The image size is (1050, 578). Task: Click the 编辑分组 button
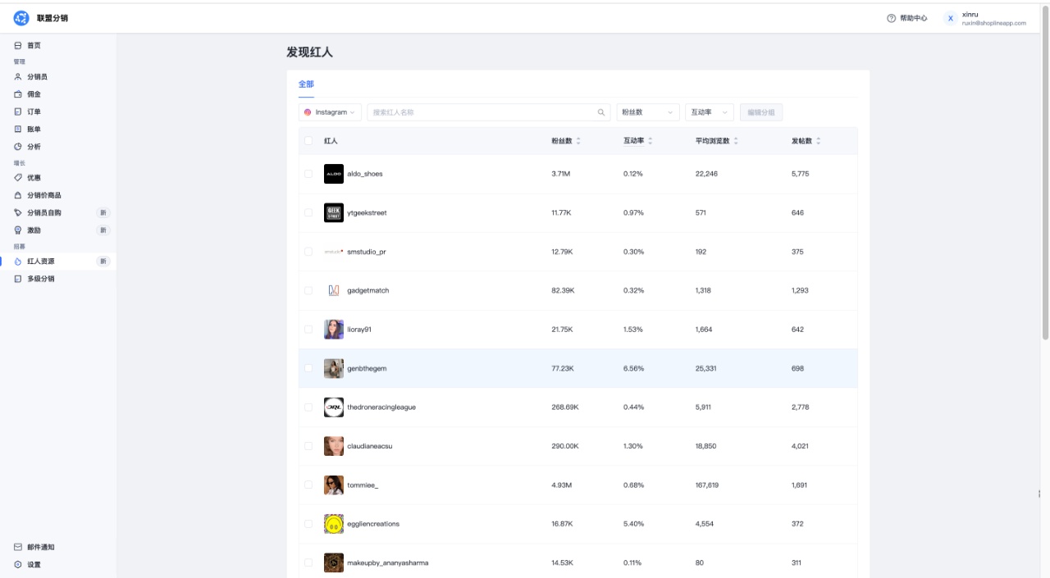pyautogui.click(x=761, y=112)
